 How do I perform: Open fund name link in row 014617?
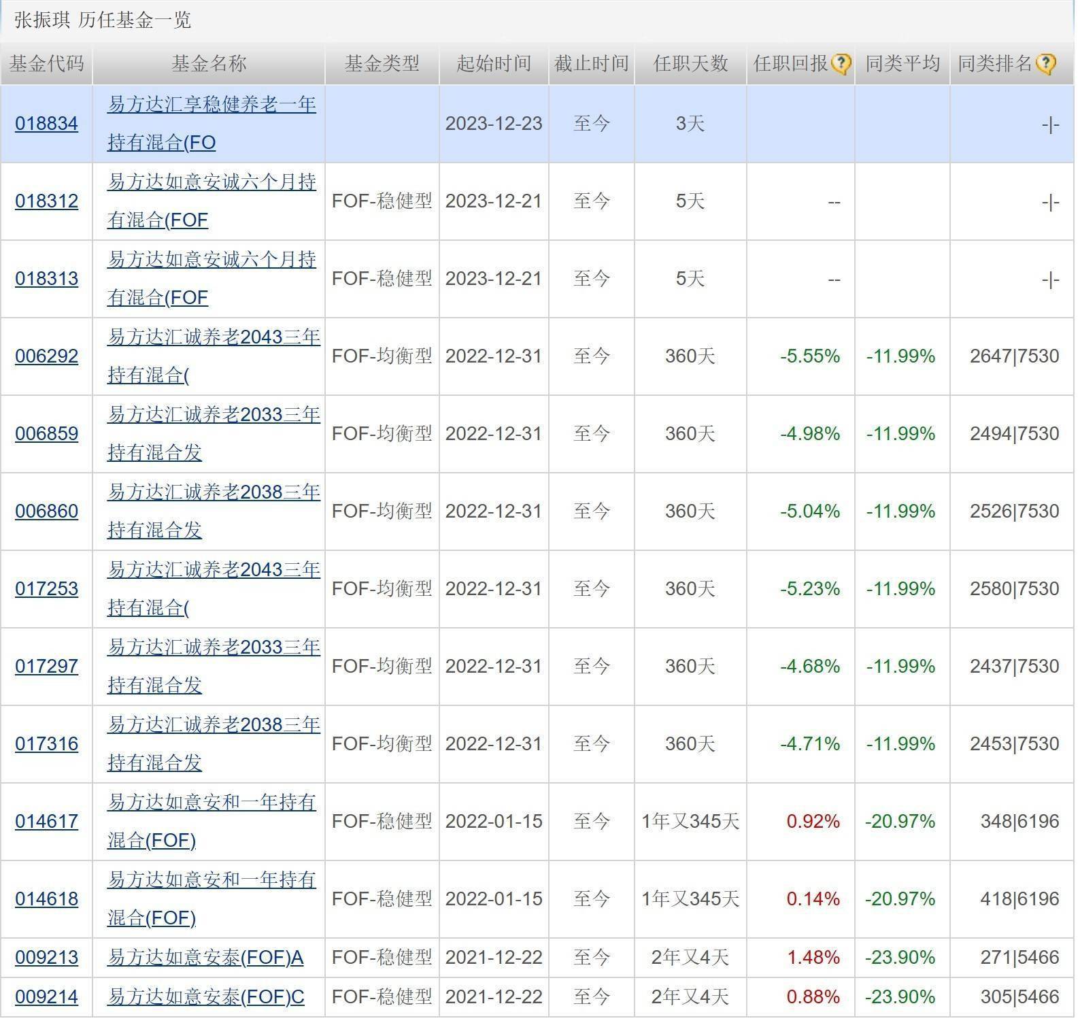212,822
